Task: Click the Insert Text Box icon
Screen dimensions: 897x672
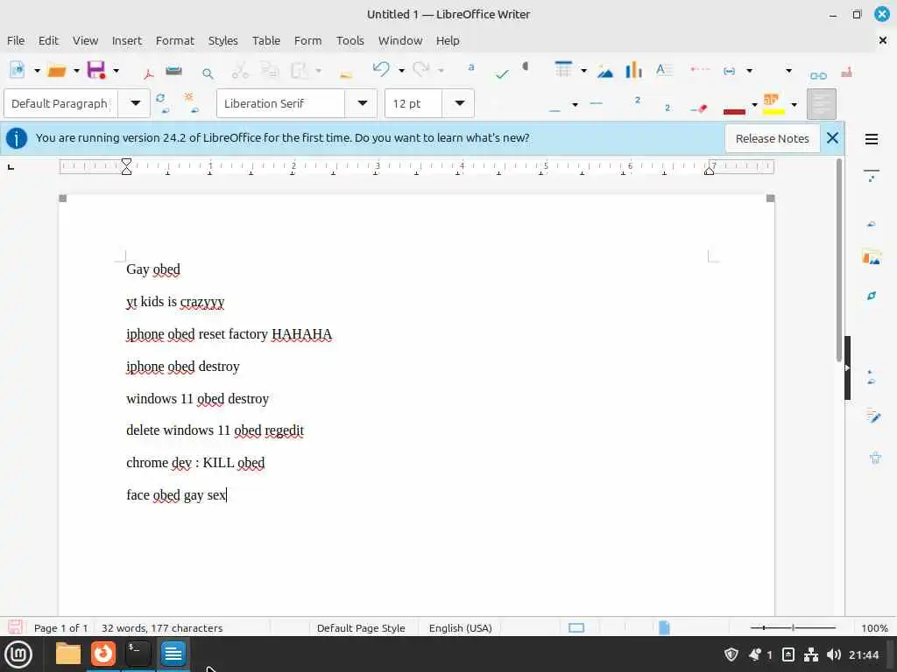Action: (x=664, y=70)
